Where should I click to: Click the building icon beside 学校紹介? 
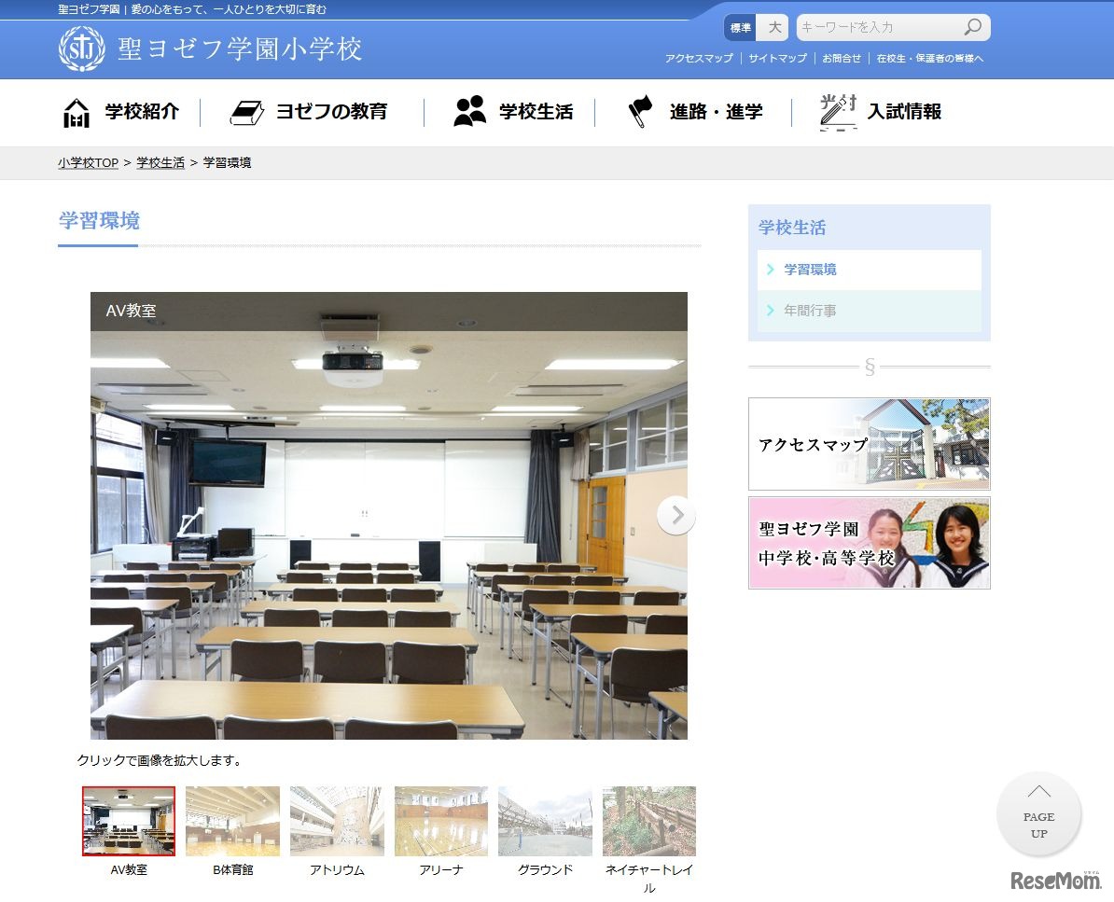[x=76, y=113]
